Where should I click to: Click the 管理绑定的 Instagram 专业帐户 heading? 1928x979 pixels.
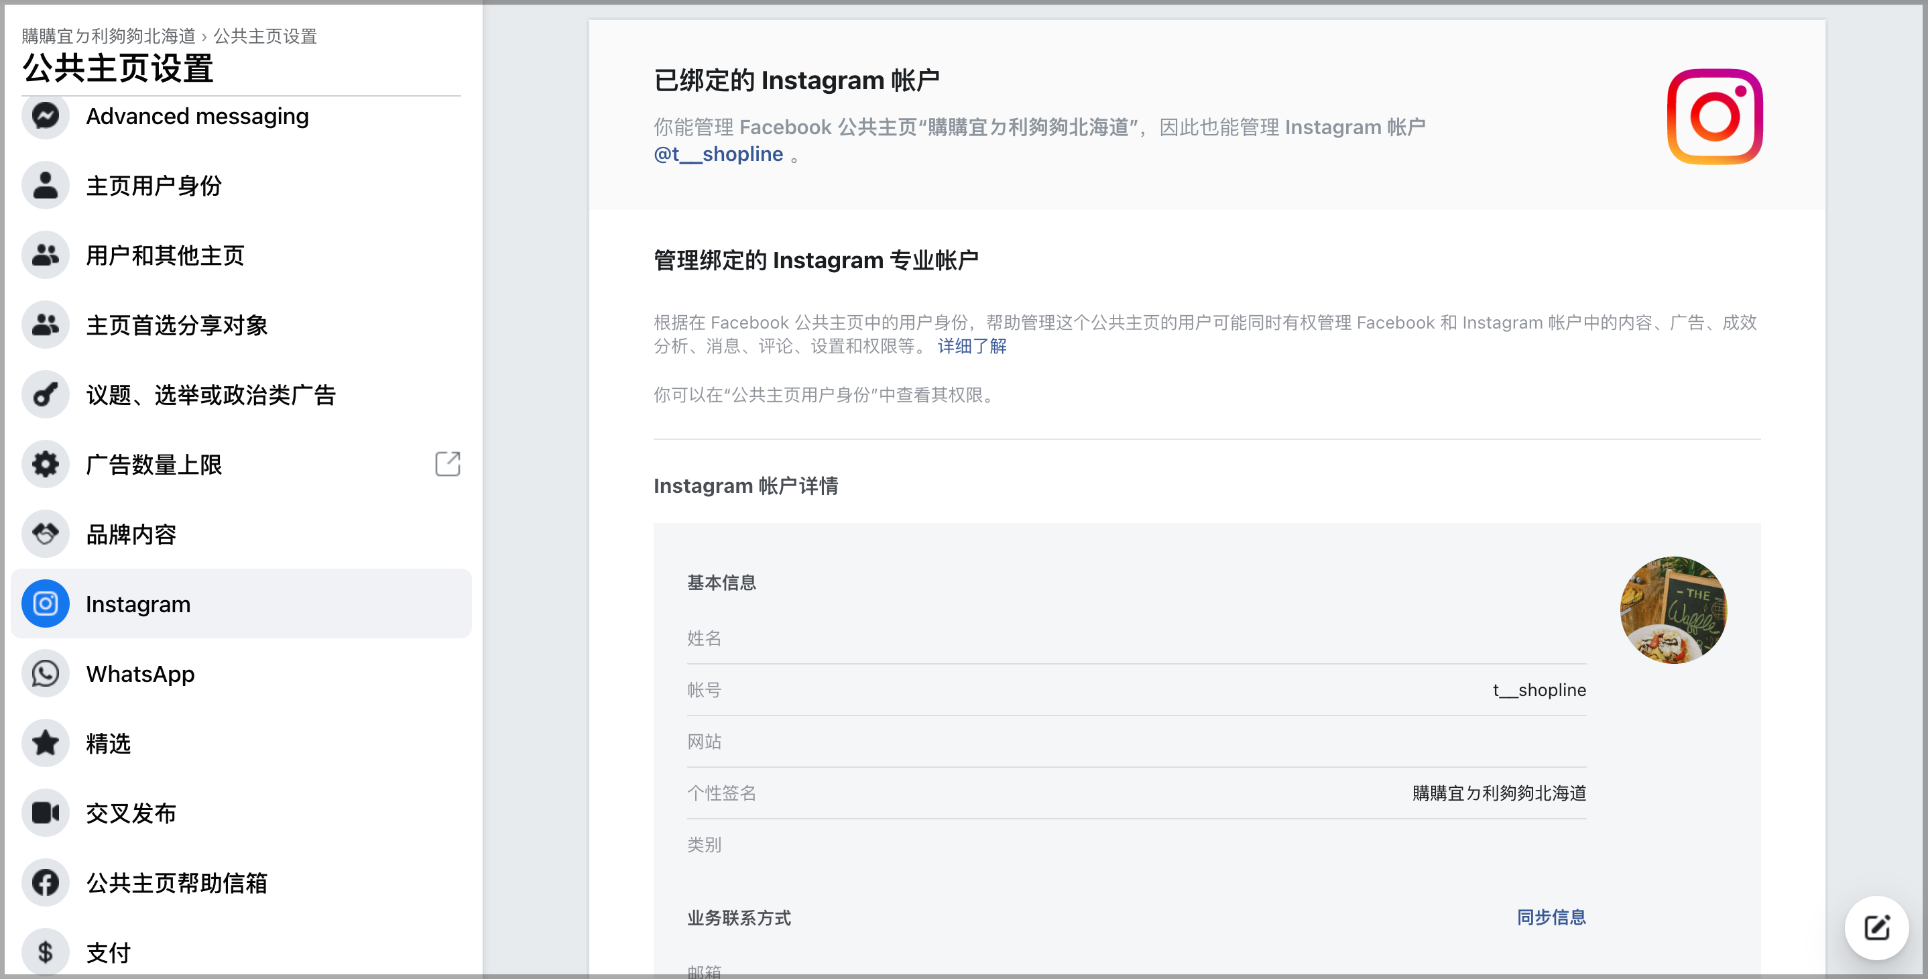pos(816,260)
